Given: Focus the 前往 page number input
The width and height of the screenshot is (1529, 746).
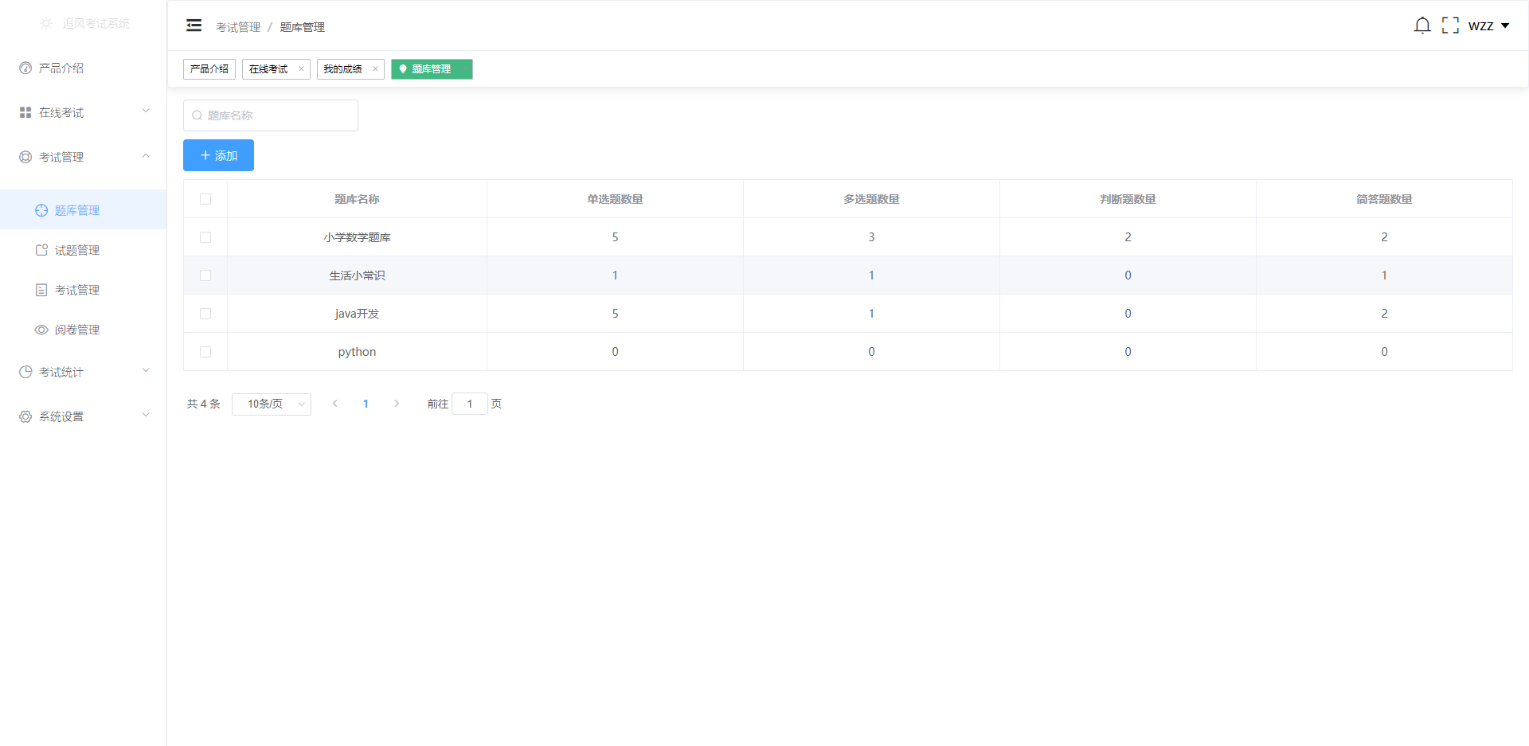Looking at the screenshot, I should click(470, 404).
